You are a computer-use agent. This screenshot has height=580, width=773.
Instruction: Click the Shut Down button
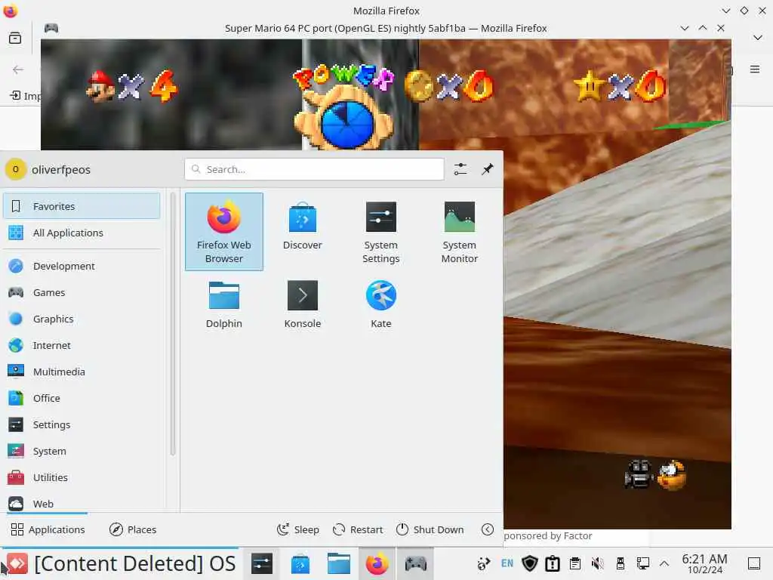click(x=430, y=529)
